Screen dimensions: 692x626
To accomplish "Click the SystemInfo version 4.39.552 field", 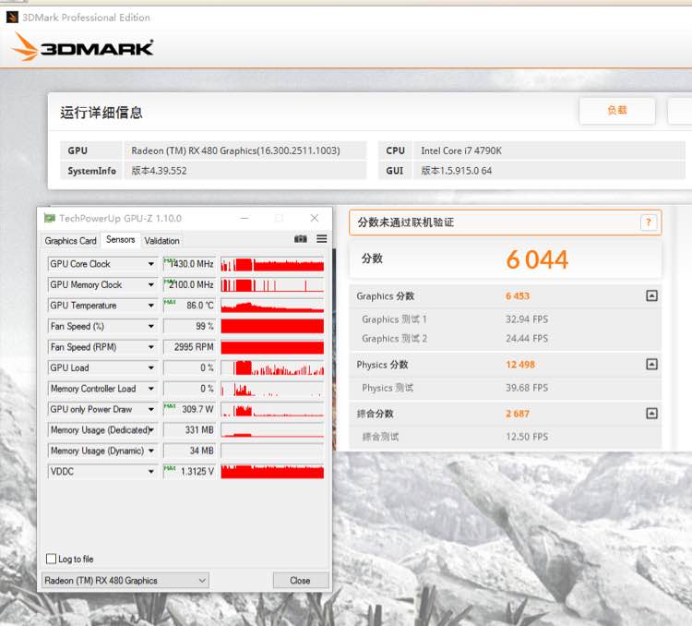I will click(245, 171).
